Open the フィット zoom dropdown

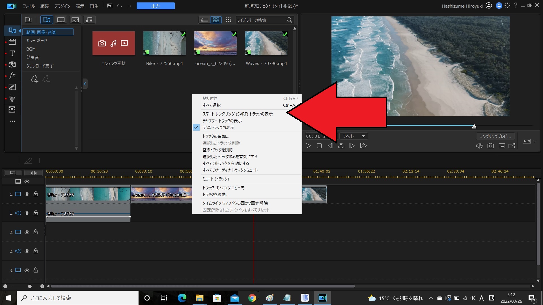354,136
